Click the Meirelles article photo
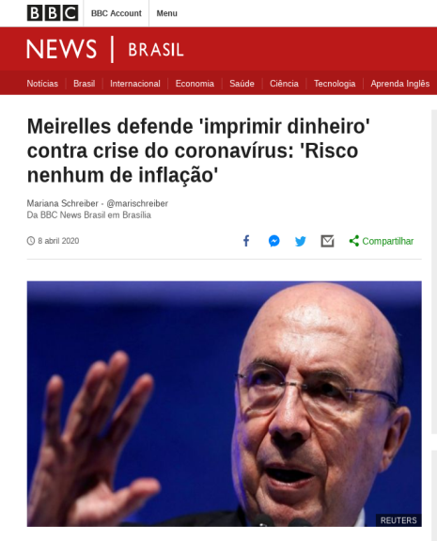 pyautogui.click(x=224, y=404)
